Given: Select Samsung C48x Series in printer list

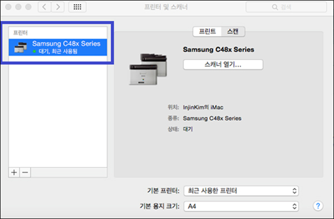Looking at the screenshot, I should coord(58,47).
